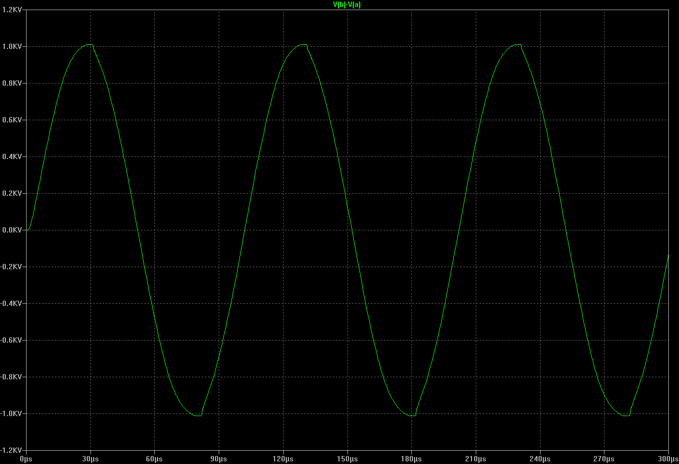Image resolution: width=679 pixels, height=464 pixels.
Task: Click the -0.2KV vertical axis label
Action: (12, 267)
